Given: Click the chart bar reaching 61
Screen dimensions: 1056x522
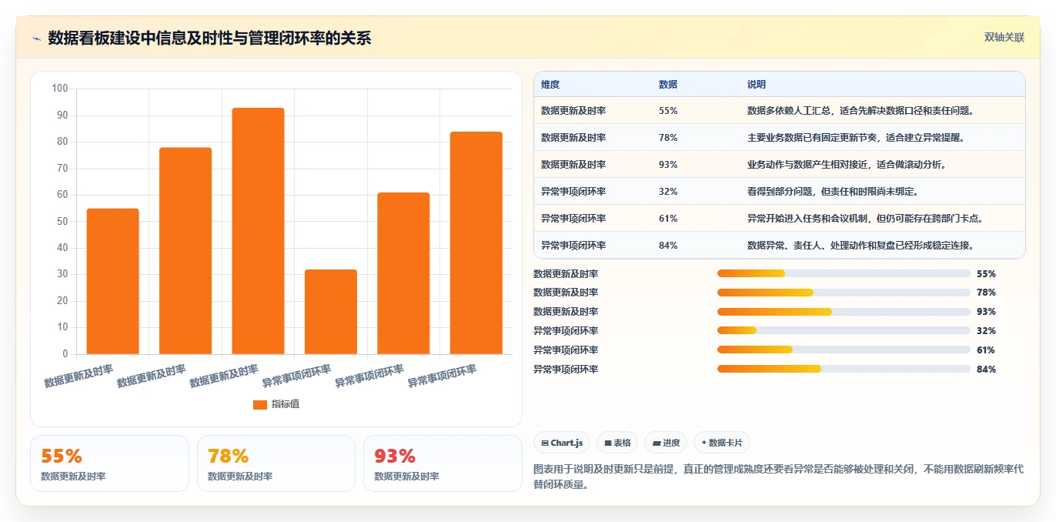Looking at the screenshot, I should tap(403, 273).
